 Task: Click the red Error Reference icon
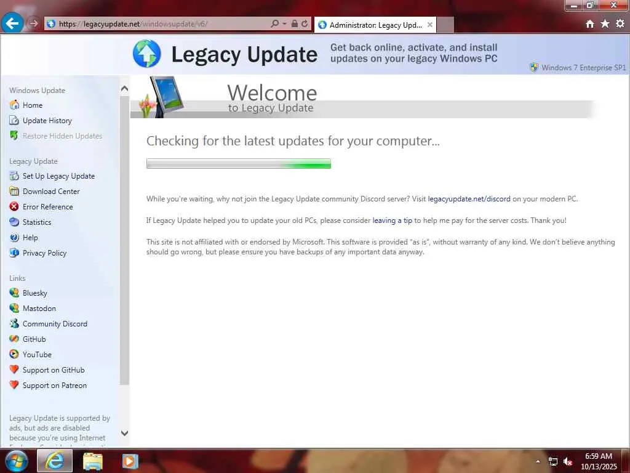point(14,206)
